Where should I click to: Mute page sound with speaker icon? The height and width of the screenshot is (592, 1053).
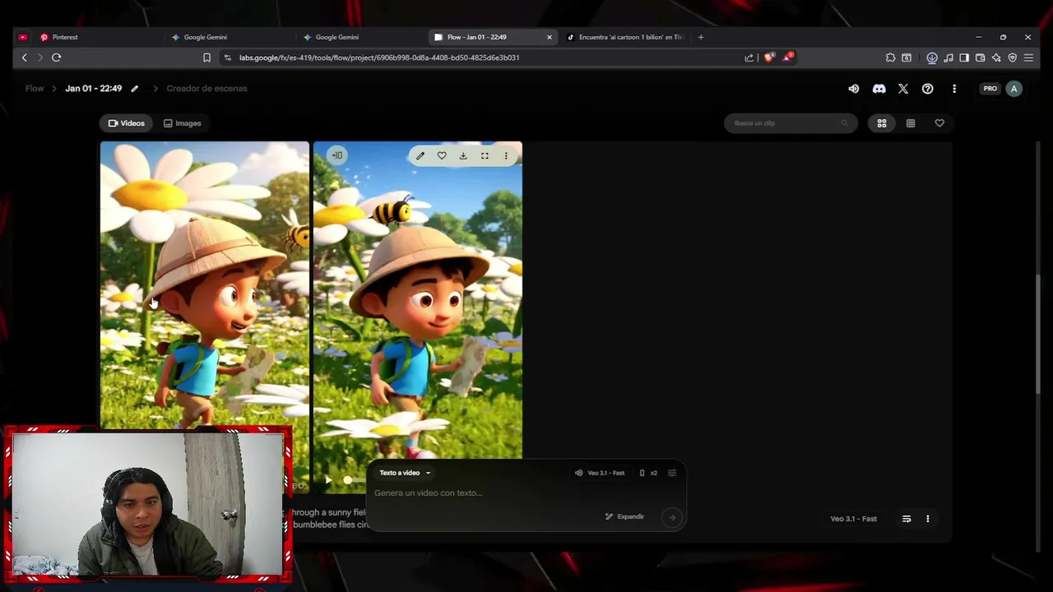(x=853, y=89)
